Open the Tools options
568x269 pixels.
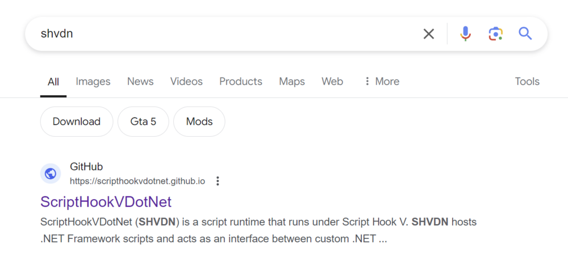point(527,82)
